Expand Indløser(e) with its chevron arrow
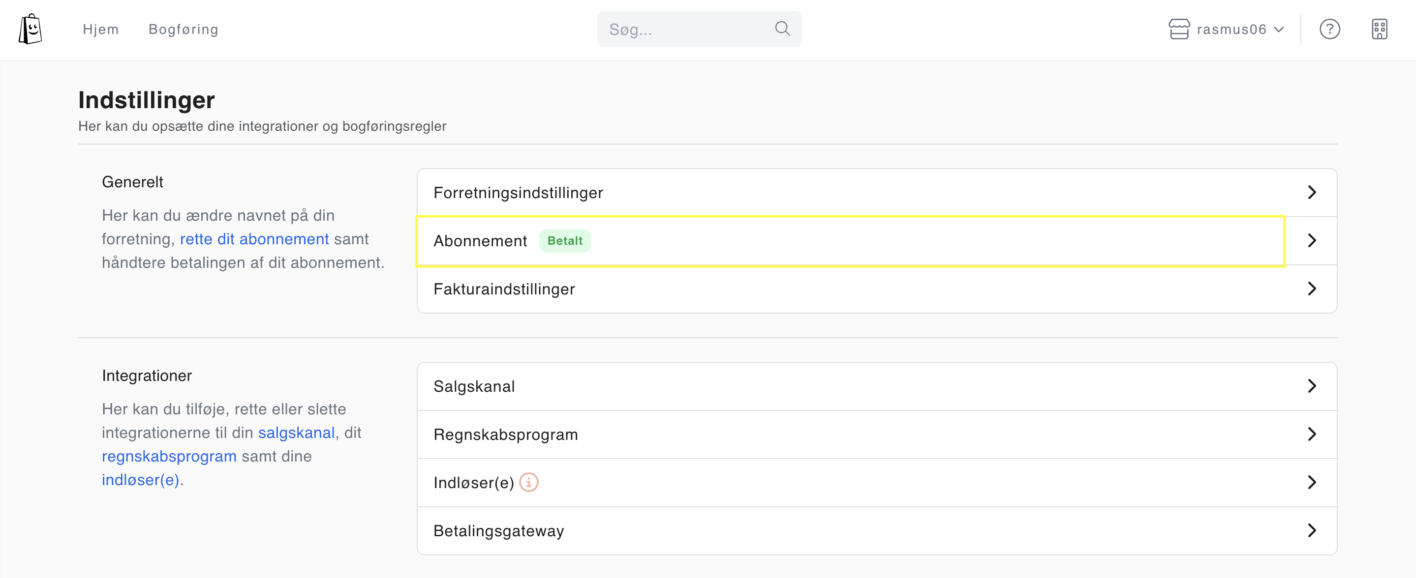1416x578 pixels. (x=1312, y=482)
